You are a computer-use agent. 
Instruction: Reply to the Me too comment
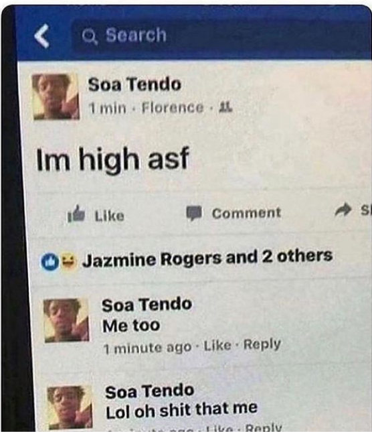point(262,344)
